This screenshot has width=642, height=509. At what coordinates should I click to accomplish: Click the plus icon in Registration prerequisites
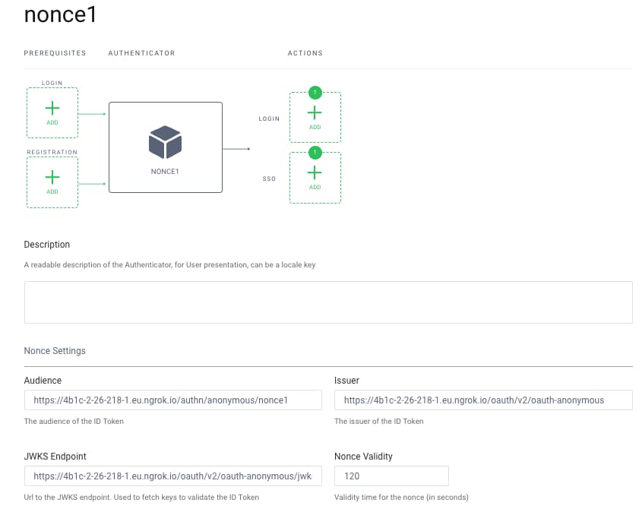[x=52, y=177]
